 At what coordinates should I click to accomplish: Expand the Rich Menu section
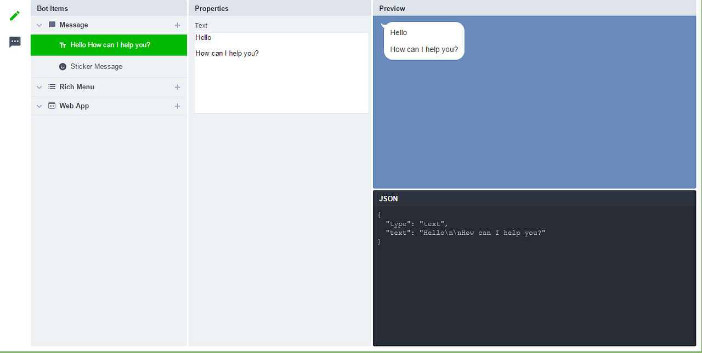pyautogui.click(x=39, y=86)
